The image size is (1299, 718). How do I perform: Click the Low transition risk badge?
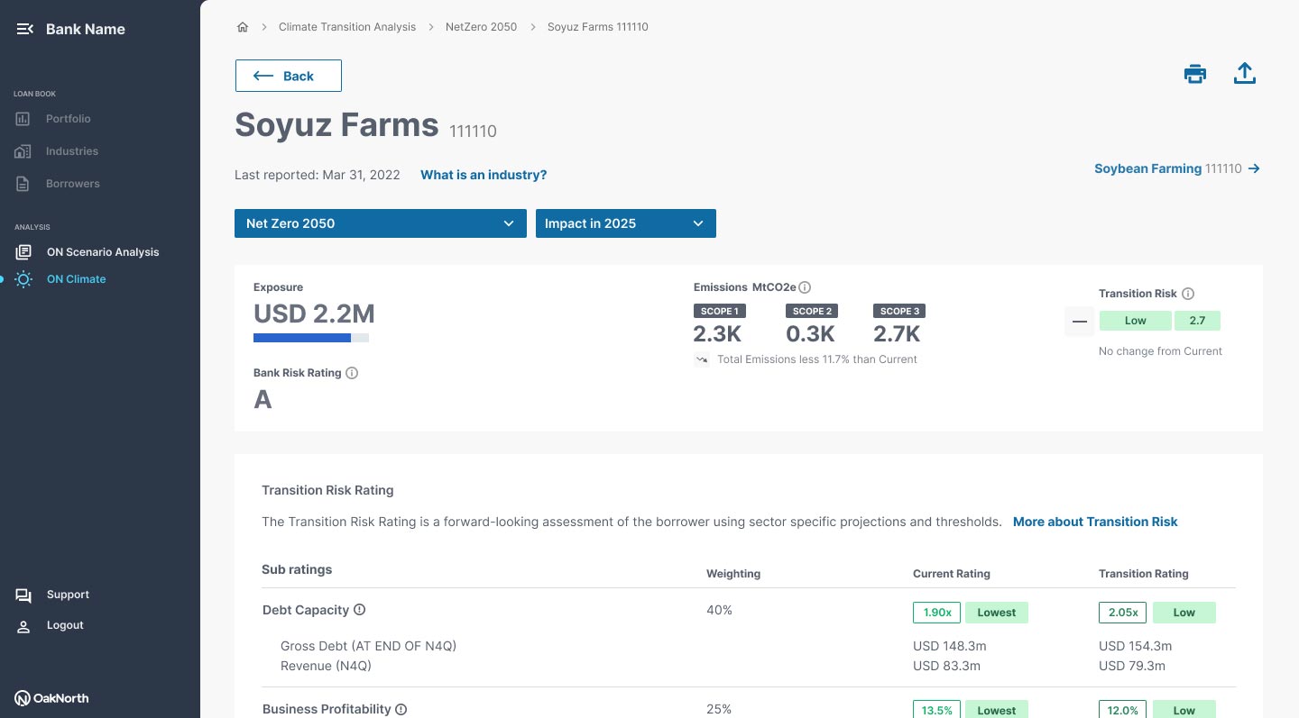point(1136,321)
